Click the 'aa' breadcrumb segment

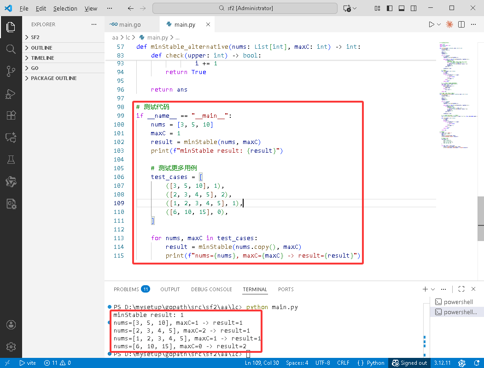click(115, 38)
